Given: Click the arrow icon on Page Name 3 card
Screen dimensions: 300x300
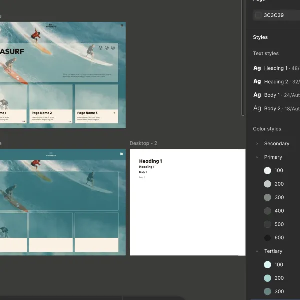Looking at the screenshot, I should click(114, 113).
